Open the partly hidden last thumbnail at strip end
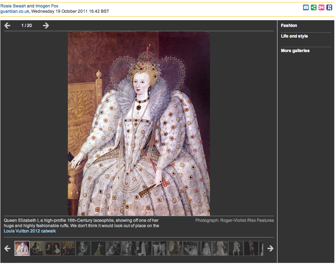This screenshot has width=335, height=264. [x=261, y=248]
